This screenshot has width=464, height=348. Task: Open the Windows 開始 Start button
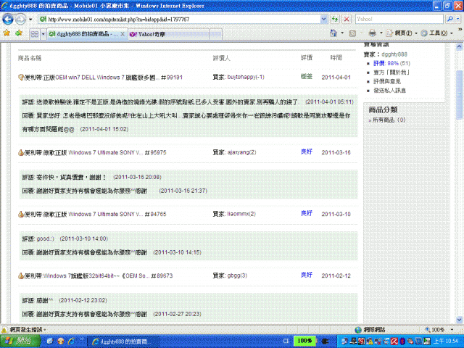pyautogui.click(x=20, y=341)
